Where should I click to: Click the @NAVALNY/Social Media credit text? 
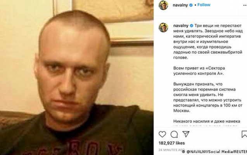pos(214,152)
